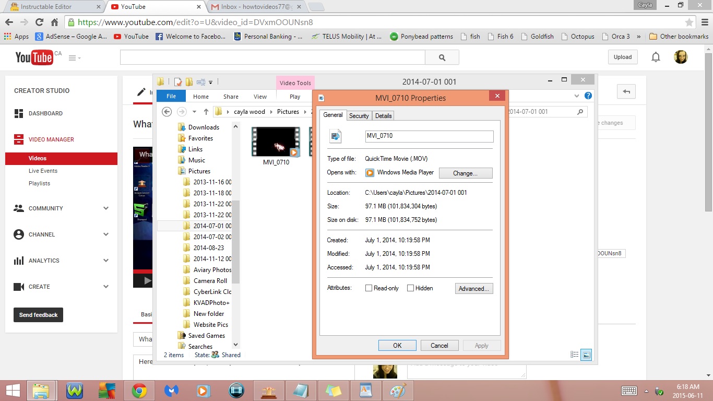Open the Chrome hamburger menu
Image resolution: width=713 pixels, height=401 pixels.
(x=704, y=22)
